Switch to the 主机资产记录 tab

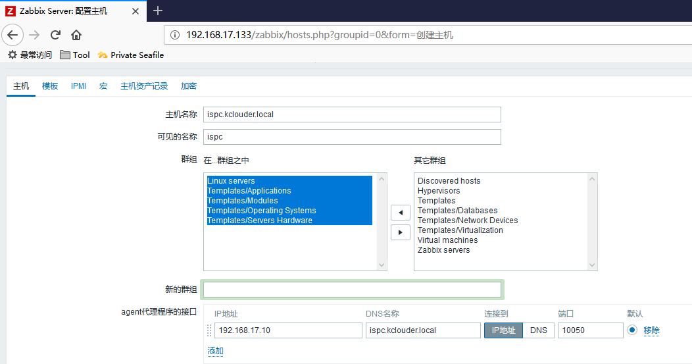144,86
